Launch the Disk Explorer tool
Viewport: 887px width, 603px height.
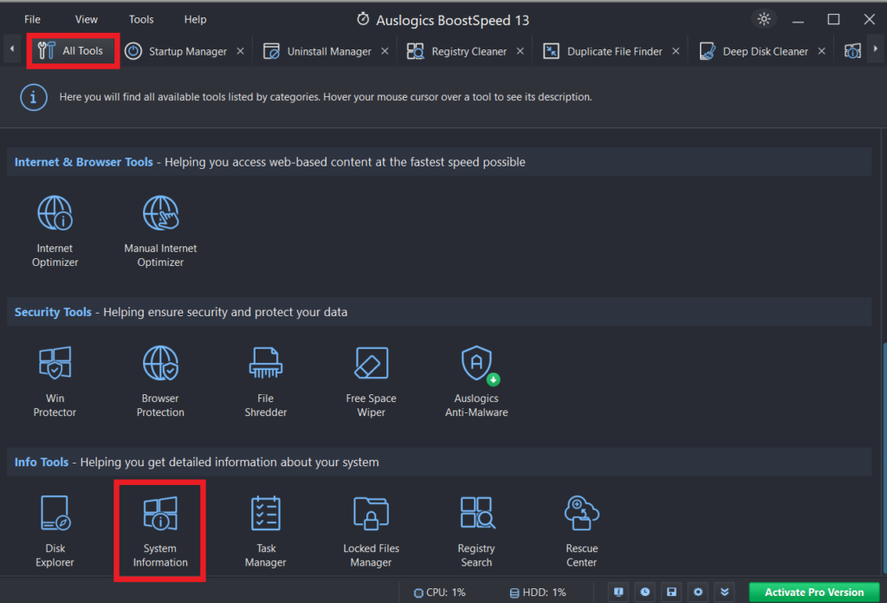point(55,530)
